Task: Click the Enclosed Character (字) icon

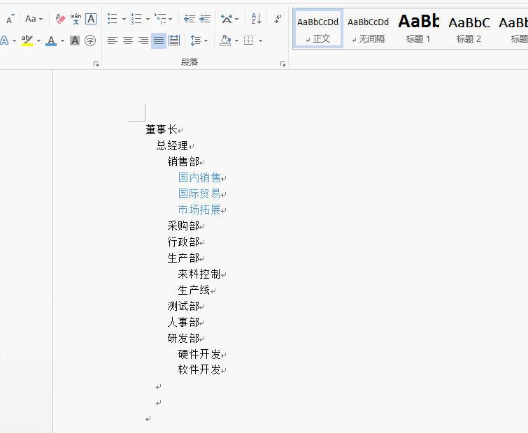Action: [90, 41]
